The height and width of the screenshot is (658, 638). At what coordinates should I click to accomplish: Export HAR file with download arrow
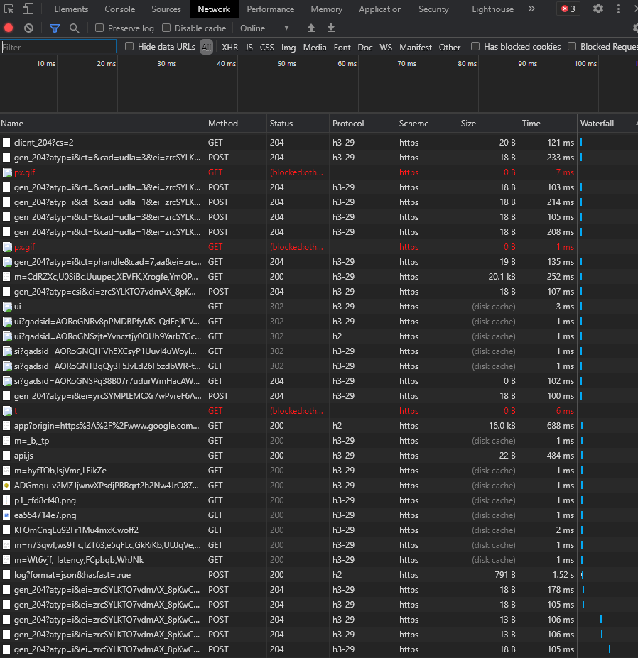pyautogui.click(x=331, y=28)
